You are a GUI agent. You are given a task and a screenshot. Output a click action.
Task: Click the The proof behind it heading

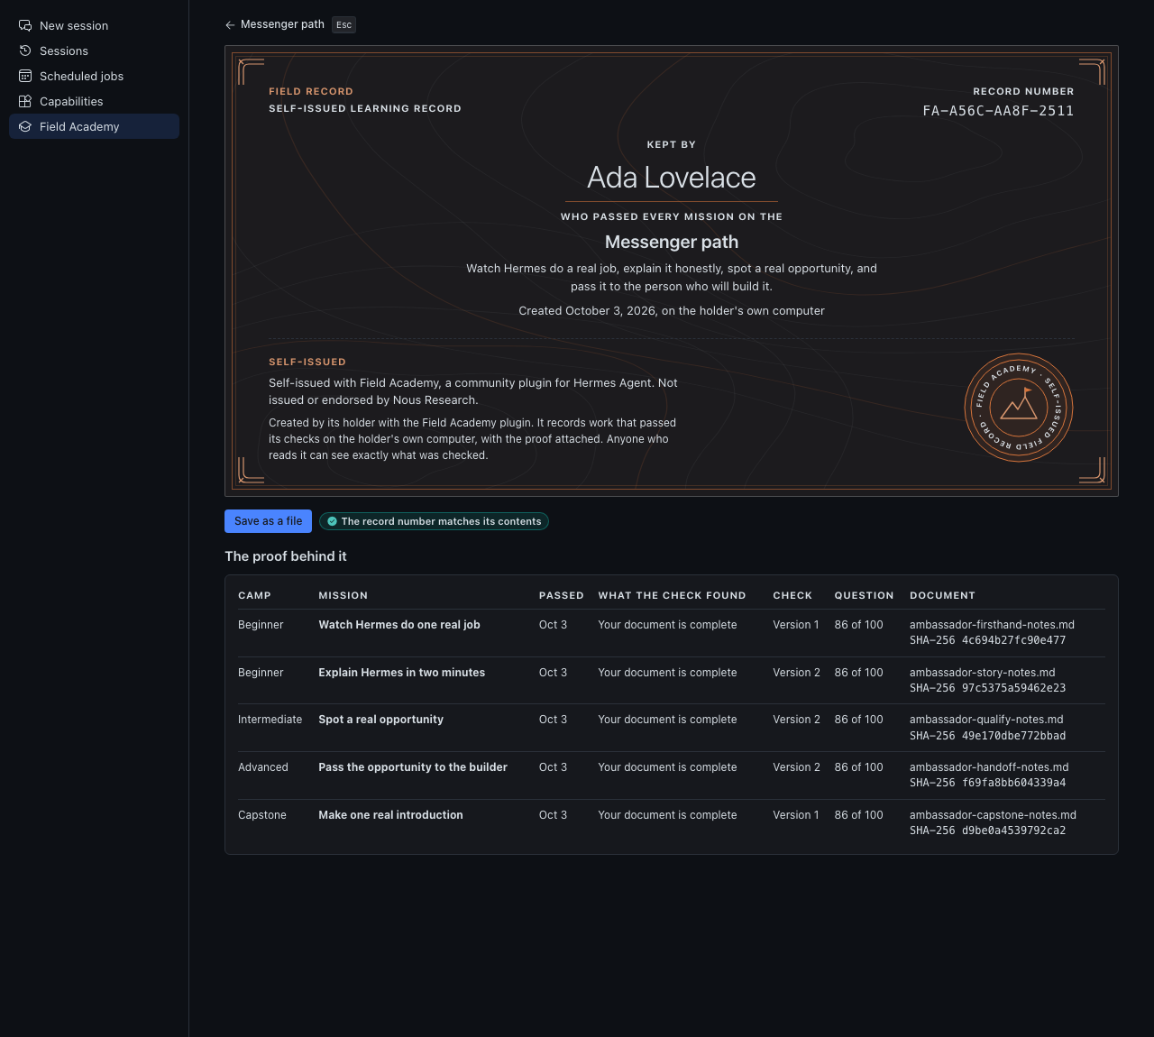tap(286, 556)
